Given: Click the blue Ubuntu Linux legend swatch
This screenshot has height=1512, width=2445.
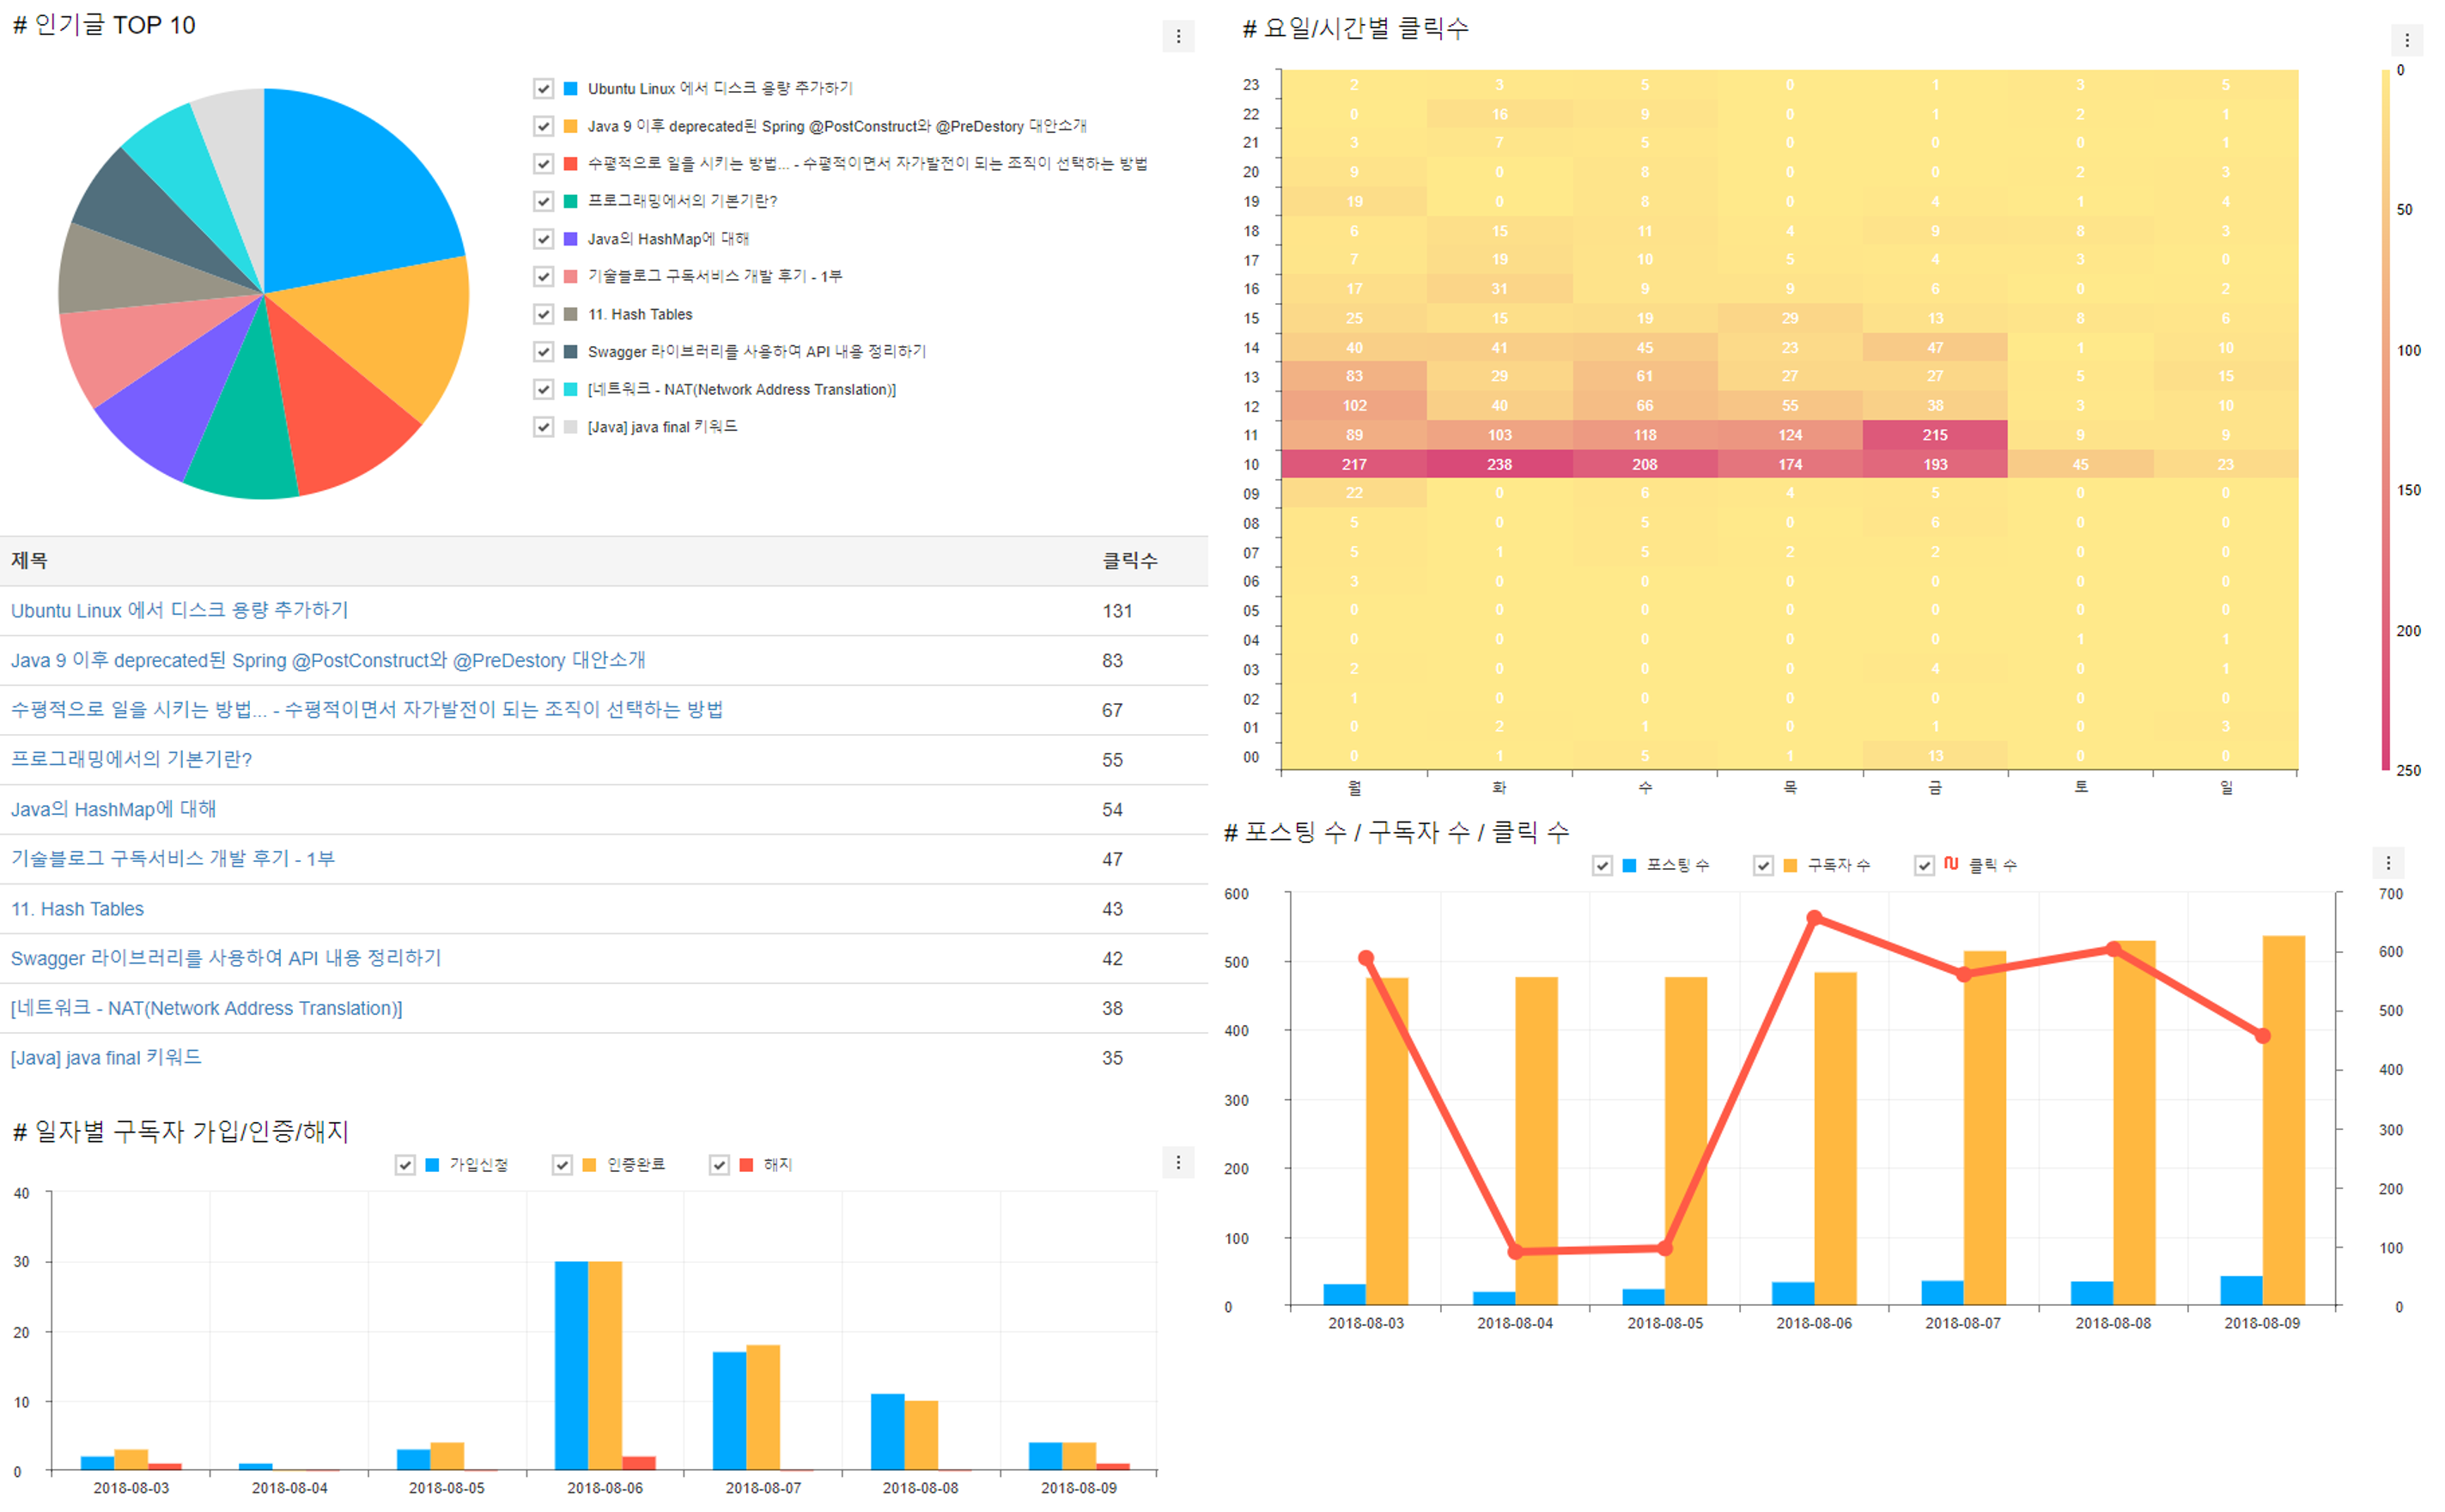Looking at the screenshot, I should [571, 89].
